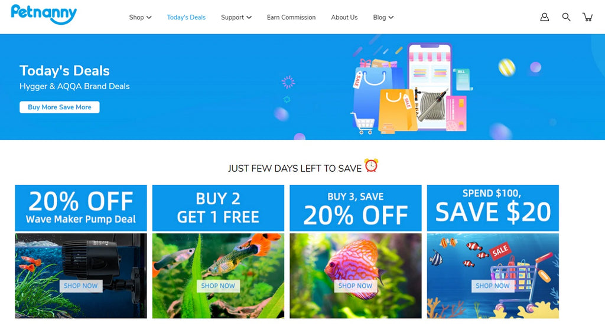Click the red alarm clock icon

(371, 165)
